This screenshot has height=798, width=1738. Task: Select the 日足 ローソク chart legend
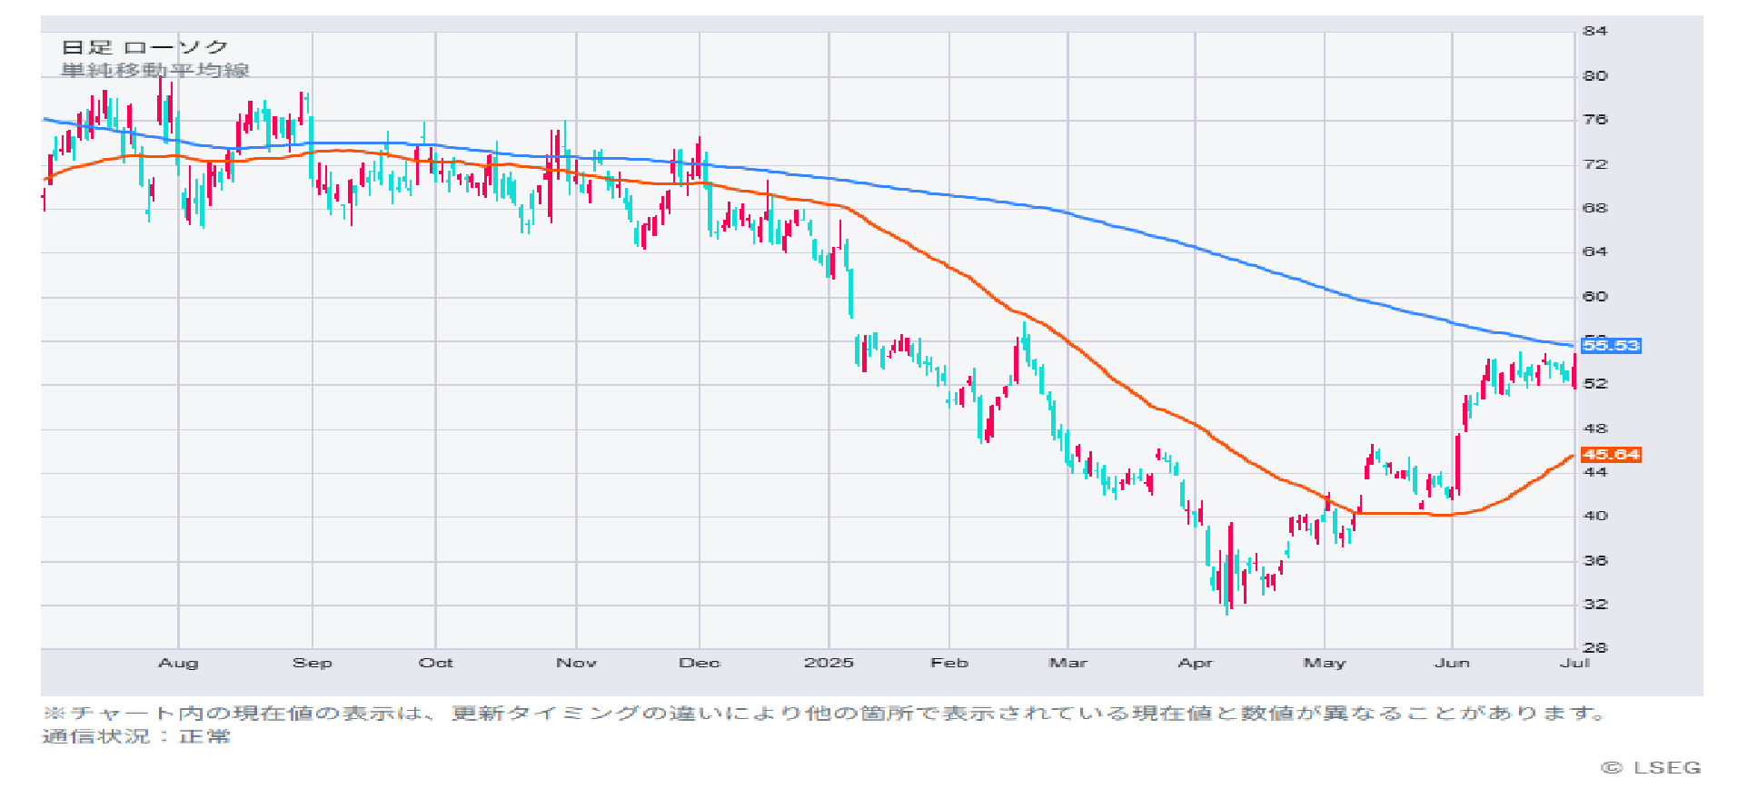coord(144,47)
